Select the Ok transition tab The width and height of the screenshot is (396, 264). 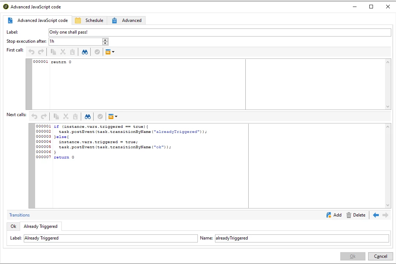[14, 226]
